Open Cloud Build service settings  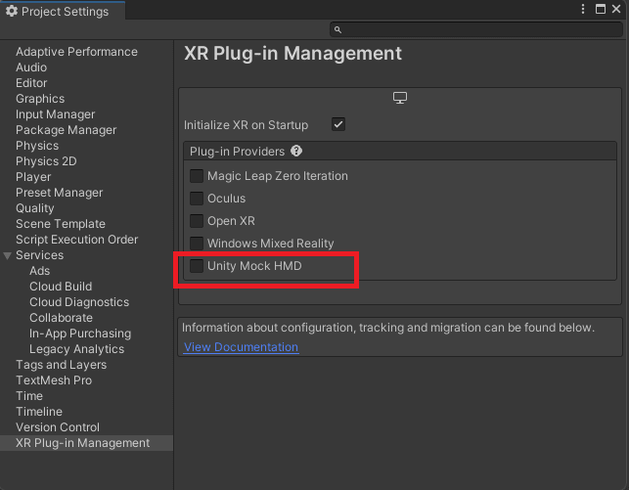pos(61,287)
